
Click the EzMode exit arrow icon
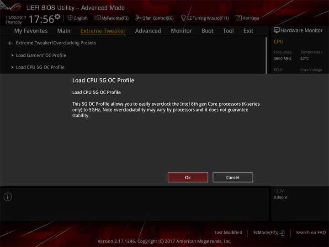pyautogui.click(x=281, y=233)
